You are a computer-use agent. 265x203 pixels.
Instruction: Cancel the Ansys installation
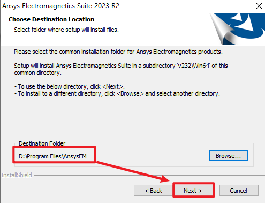[239, 191]
